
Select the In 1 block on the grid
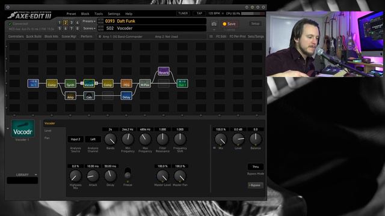click(33, 83)
